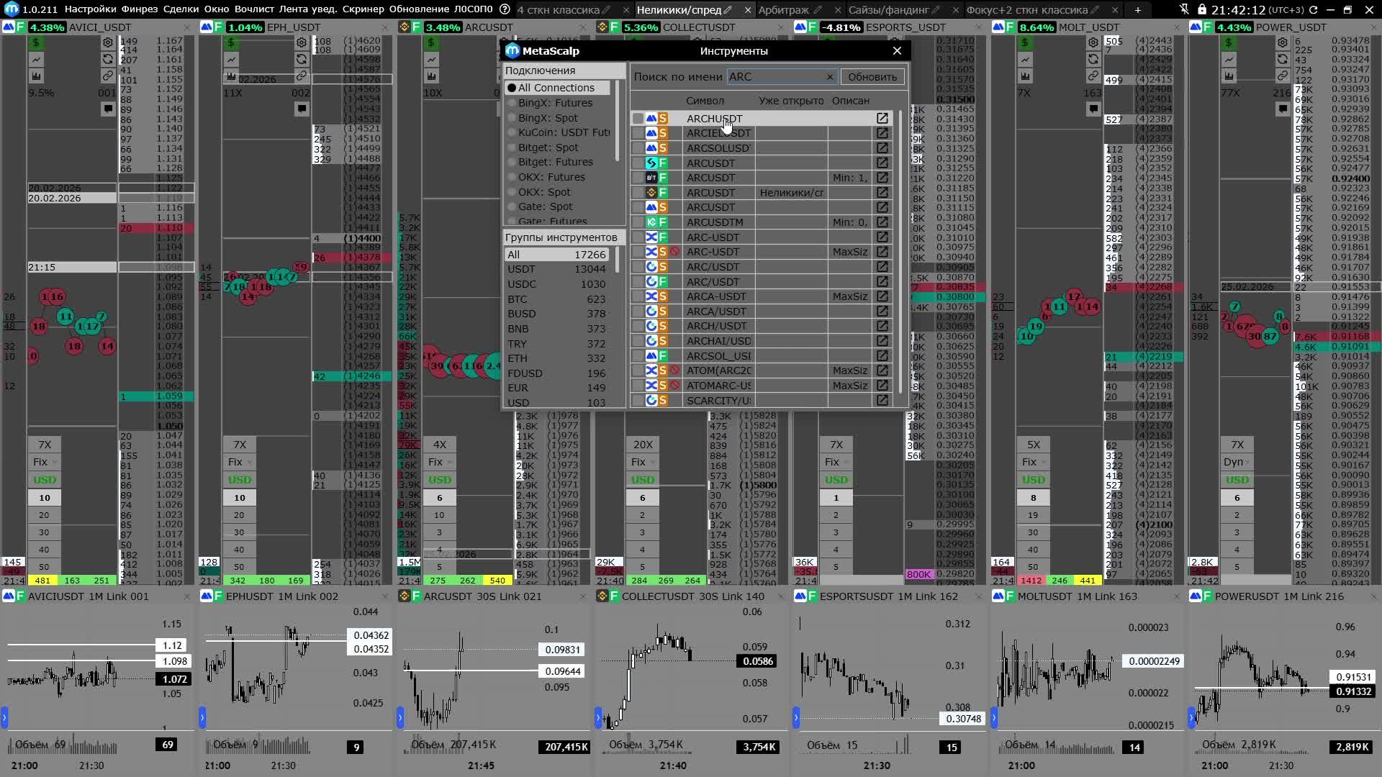Screen dimensions: 1382x777
Task: Click the green dollar icon in the POWER_USDT panel
Action: point(1229,42)
